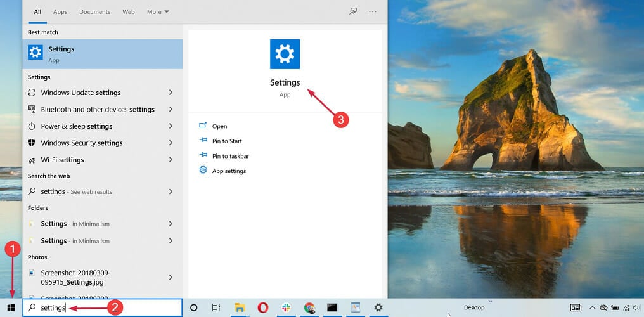The image size is (644, 317).
Task: Expand the Wi-Fi settings result arrow
Action: point(171,160)
